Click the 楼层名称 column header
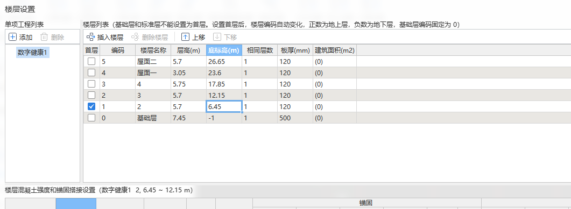Viewport: 571px width, 209px height. [153, 50]
